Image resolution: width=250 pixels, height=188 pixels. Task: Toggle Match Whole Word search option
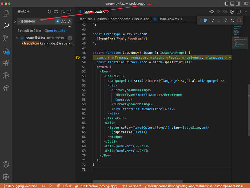(64, 21)
